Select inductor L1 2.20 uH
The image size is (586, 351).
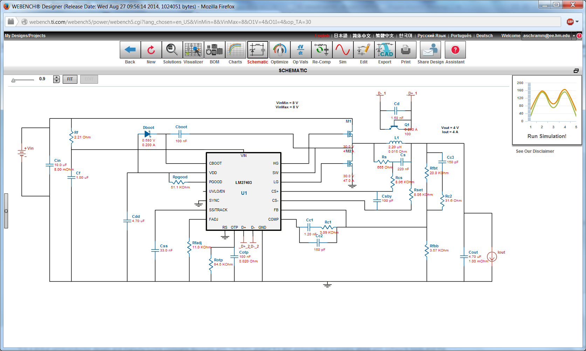click(396, 142)
